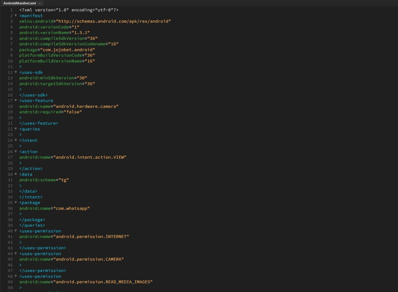Click android.permission.INTERNET attribute line
This screenshot has height=292, width=398.
click(74, 237)
